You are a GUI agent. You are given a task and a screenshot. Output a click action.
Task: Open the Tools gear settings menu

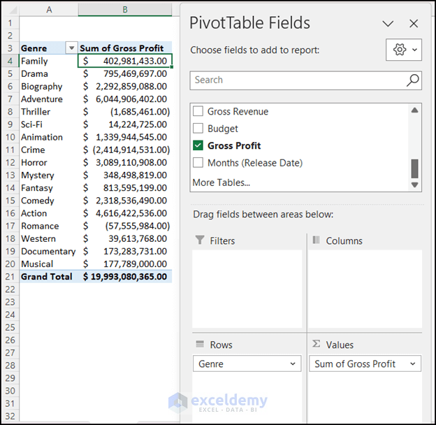(404, 50)
